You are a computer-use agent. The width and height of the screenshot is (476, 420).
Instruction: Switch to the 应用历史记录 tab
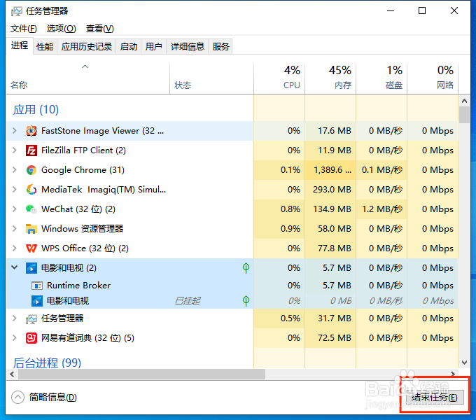(87, 46)
